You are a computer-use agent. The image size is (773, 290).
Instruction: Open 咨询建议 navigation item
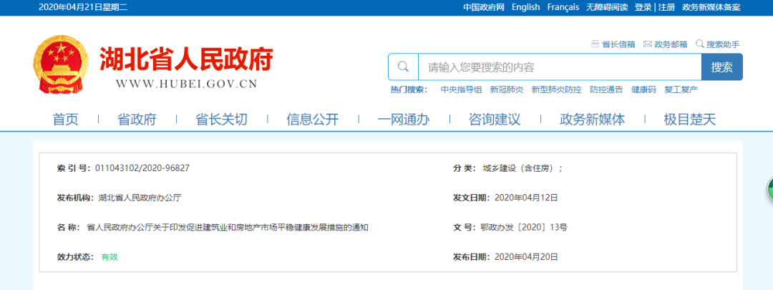coord(494,120)
